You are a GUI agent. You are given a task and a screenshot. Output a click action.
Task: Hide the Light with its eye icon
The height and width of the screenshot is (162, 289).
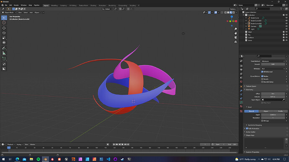click(286, 29)
